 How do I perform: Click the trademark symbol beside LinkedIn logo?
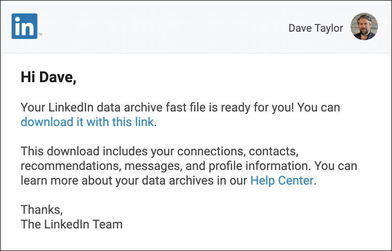(x=40, y=35)
